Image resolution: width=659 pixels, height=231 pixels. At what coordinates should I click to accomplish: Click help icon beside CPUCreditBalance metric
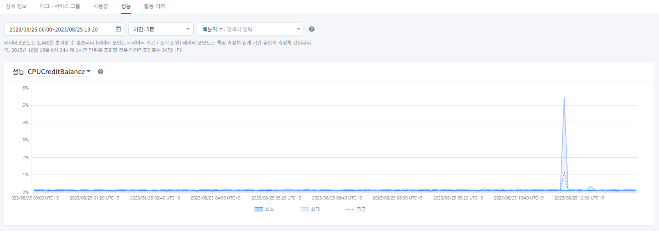100,72
